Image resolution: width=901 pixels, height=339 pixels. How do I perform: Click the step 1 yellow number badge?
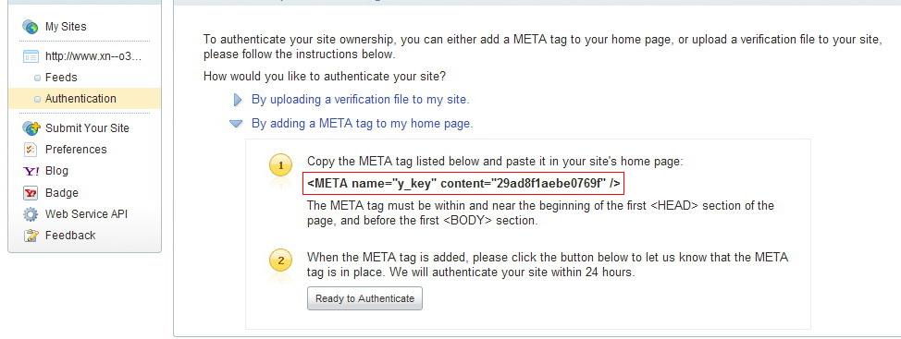click(281, 166)
